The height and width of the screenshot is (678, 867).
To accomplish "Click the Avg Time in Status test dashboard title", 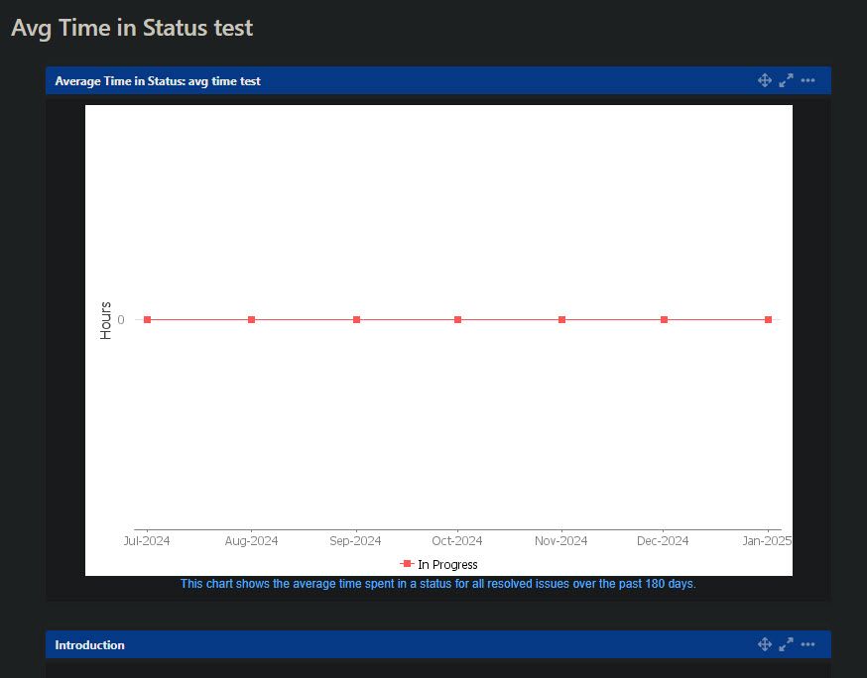I will click(132, 28).
